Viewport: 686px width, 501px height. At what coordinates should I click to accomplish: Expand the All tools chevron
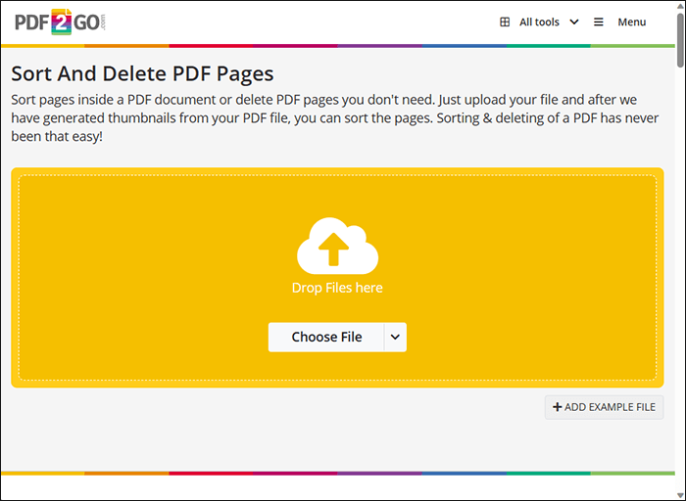pos(573,23)
